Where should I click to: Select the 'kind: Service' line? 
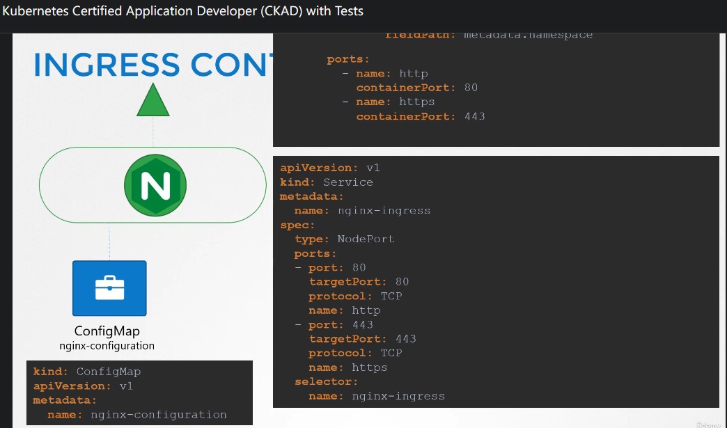click(x=327, y=182)
